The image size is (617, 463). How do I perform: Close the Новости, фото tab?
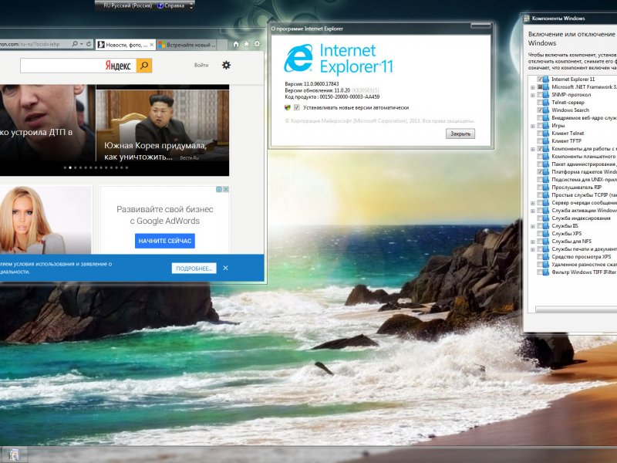pyautogui.click(x=151, y=45)
